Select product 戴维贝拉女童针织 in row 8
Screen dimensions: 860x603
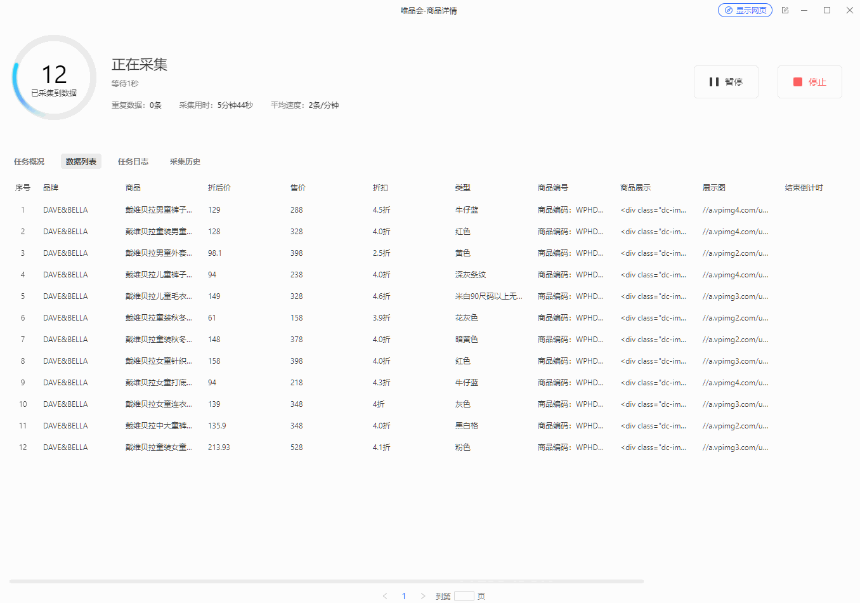tap(159, 361)
